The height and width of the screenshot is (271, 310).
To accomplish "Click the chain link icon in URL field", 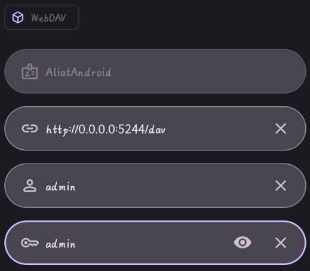I will (x=30, y=128).
